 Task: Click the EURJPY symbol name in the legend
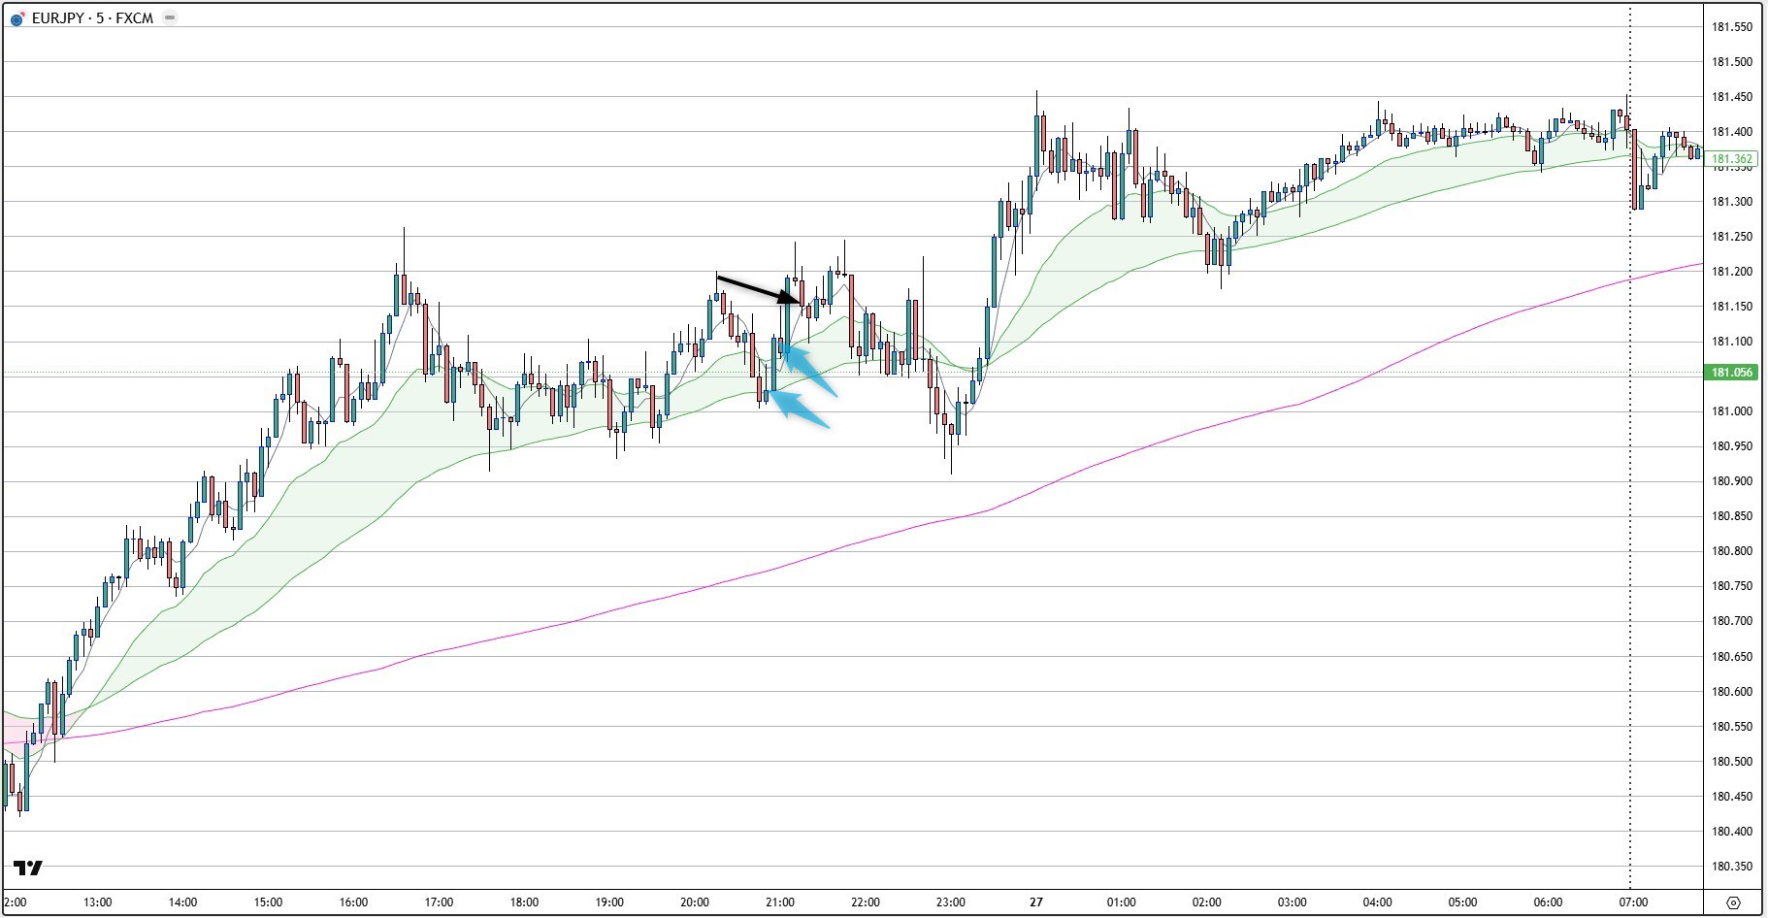(x=60, y=17)
